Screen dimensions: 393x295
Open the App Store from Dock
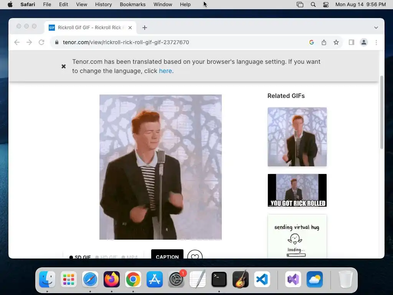click(155, 279)
